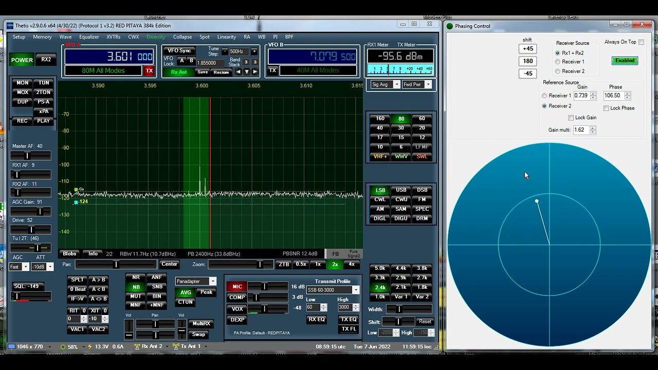Viewport: 658px width, 370px height.
Task: Click the band stack right arrow icon
Action: pyautogui.click(x=255, y=72)
